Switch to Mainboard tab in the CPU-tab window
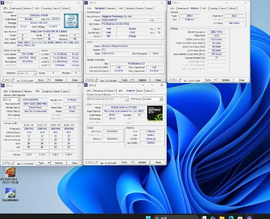The image size is (270, 219). (x=16, y=8)
